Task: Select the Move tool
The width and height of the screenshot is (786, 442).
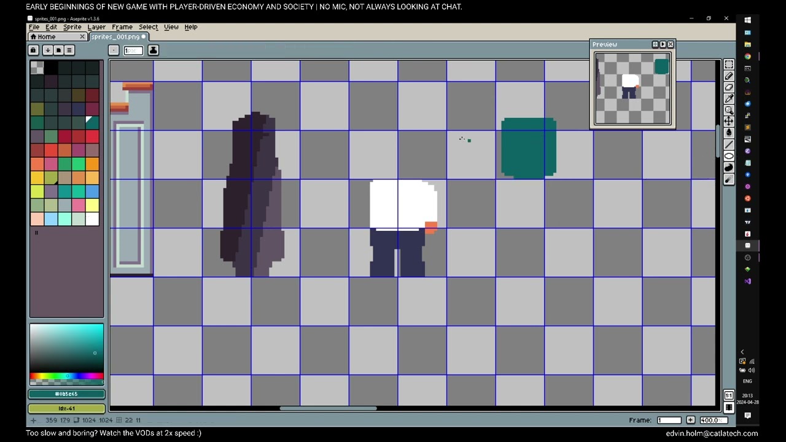Action: click(729, 121)
